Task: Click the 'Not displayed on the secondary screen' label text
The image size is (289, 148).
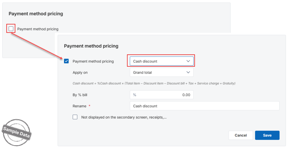Action: point(124,117)
